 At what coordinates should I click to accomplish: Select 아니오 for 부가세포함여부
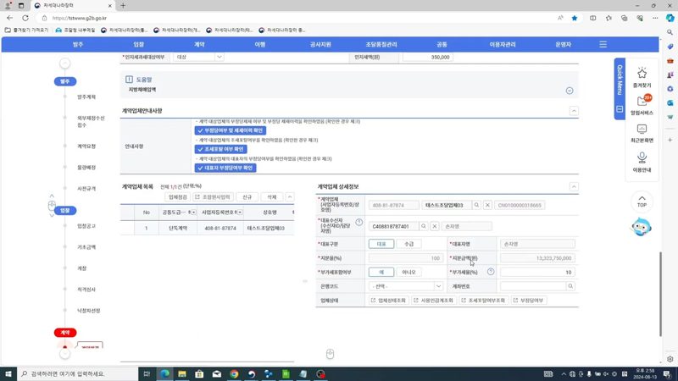pyautogui.click(x=408, y=272)
